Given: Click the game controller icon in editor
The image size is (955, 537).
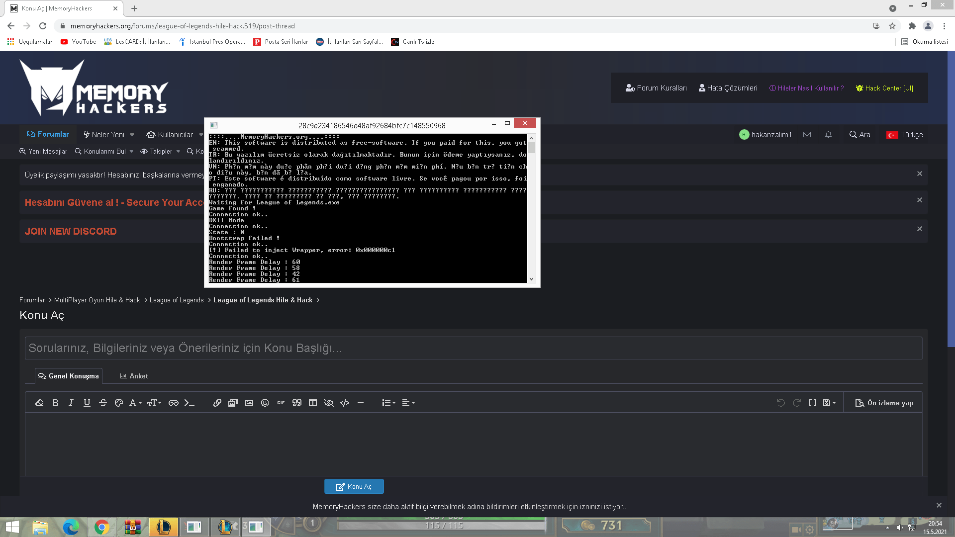Looking at the screenshot, I should tap(174, 403).
